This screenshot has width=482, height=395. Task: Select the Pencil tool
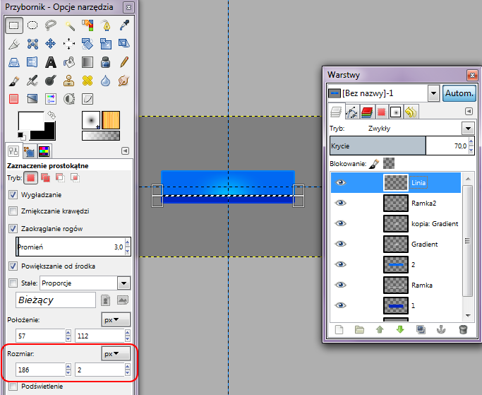pos(125,62)
